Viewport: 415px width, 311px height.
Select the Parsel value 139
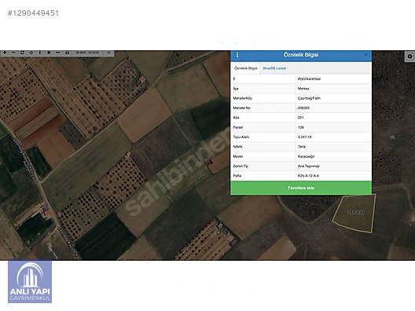(x=301, y=127)
